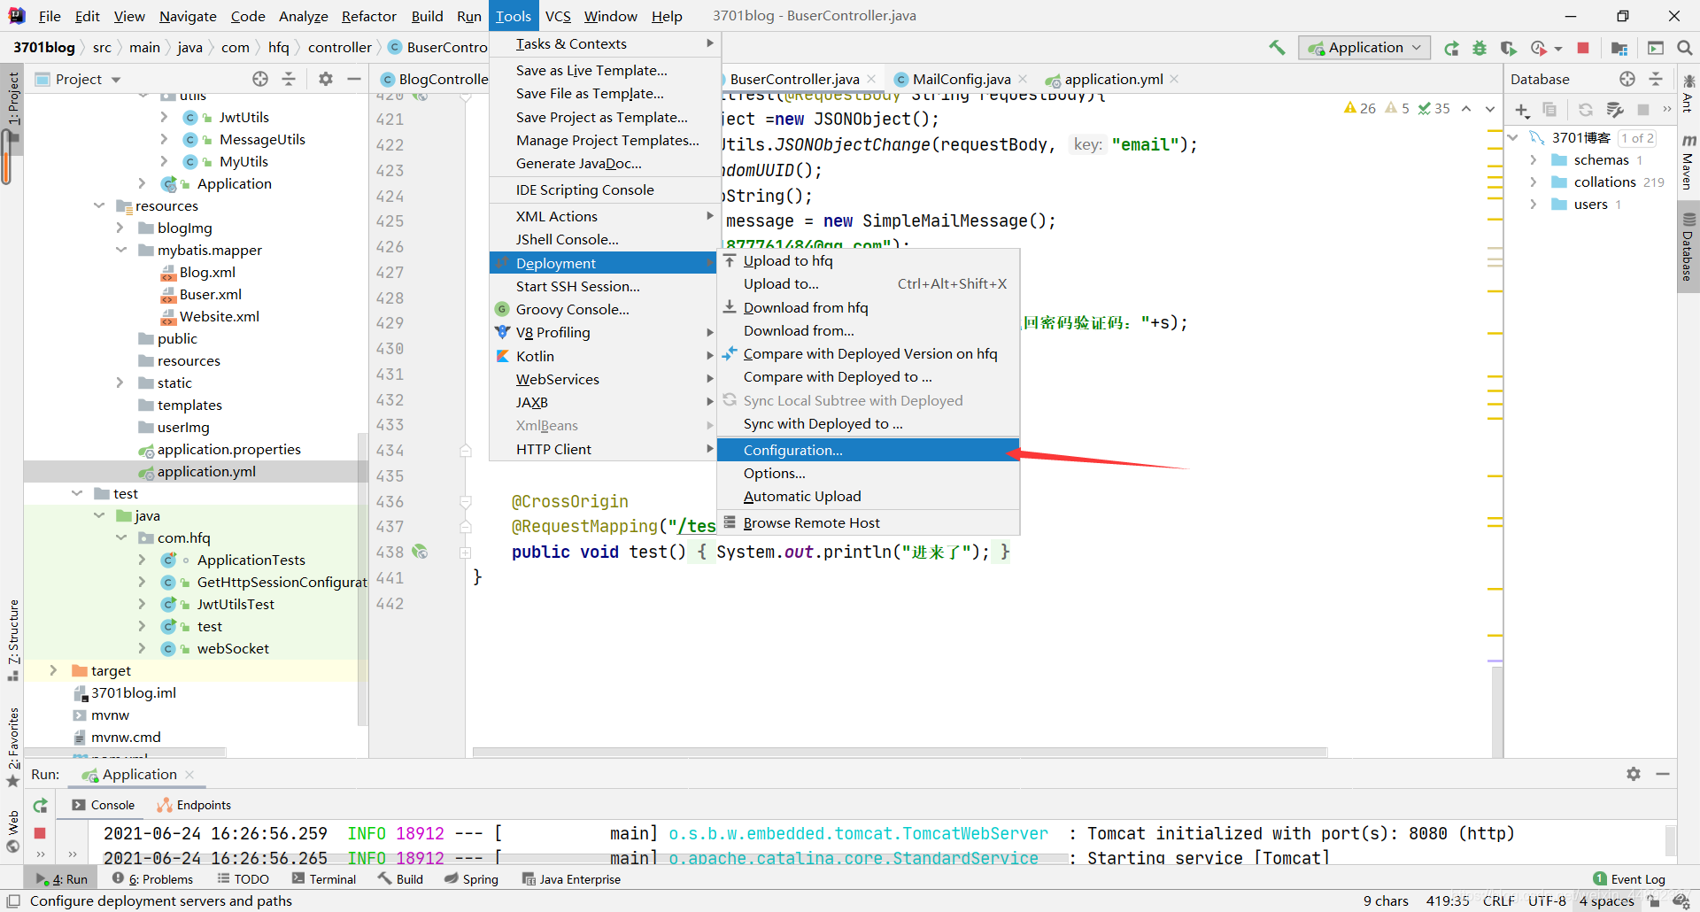Collapse the test folder

pyautogui.click(x=76, y=493)
